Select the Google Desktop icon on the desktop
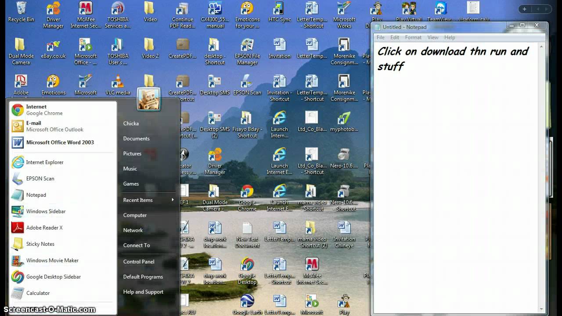562x316 pixels. point(247,271)
